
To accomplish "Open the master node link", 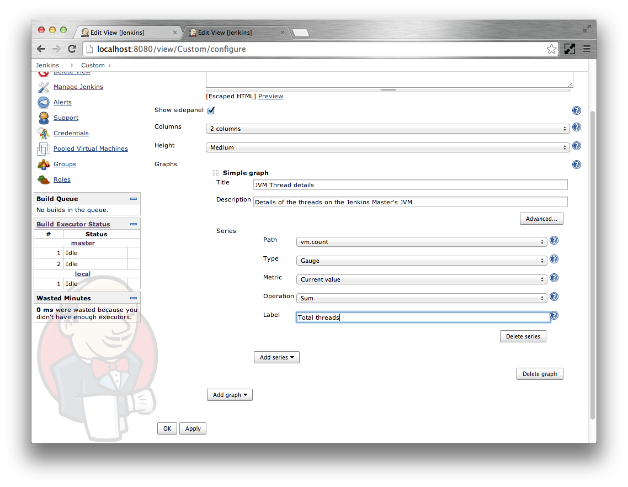I will pyautogui.click(x=83, y=243).
